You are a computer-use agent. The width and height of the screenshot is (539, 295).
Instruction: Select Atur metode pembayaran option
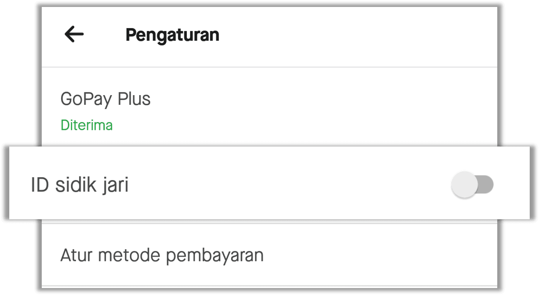pos(162,254)
